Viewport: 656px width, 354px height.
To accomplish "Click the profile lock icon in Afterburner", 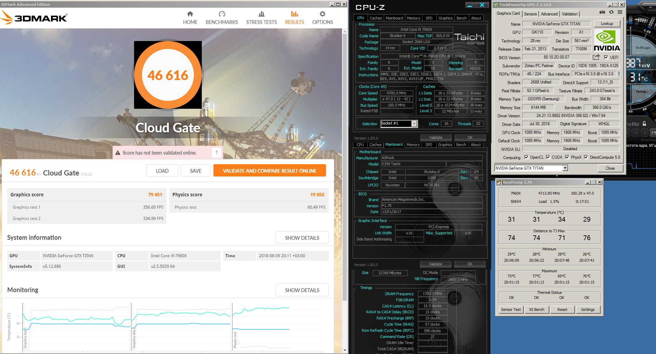I will (644, 124).
